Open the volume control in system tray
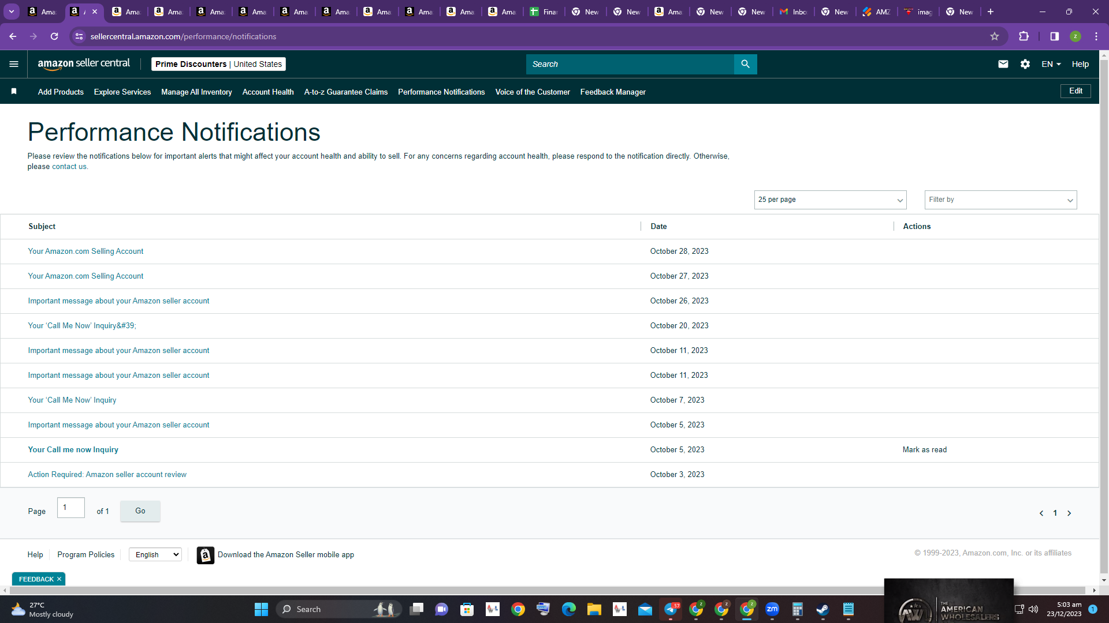The width and height of the screenshot is (1109, 623). 1033,609
